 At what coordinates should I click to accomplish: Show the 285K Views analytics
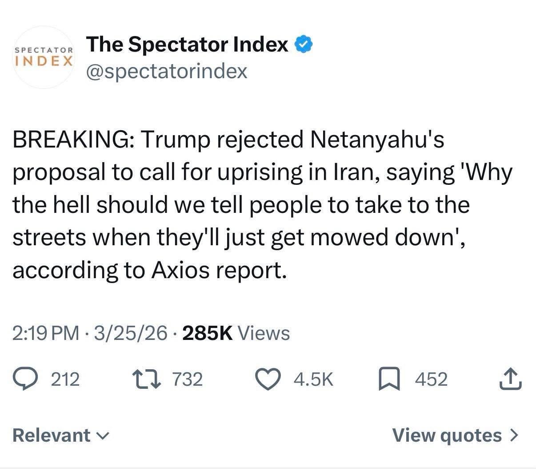coord(236,333)
